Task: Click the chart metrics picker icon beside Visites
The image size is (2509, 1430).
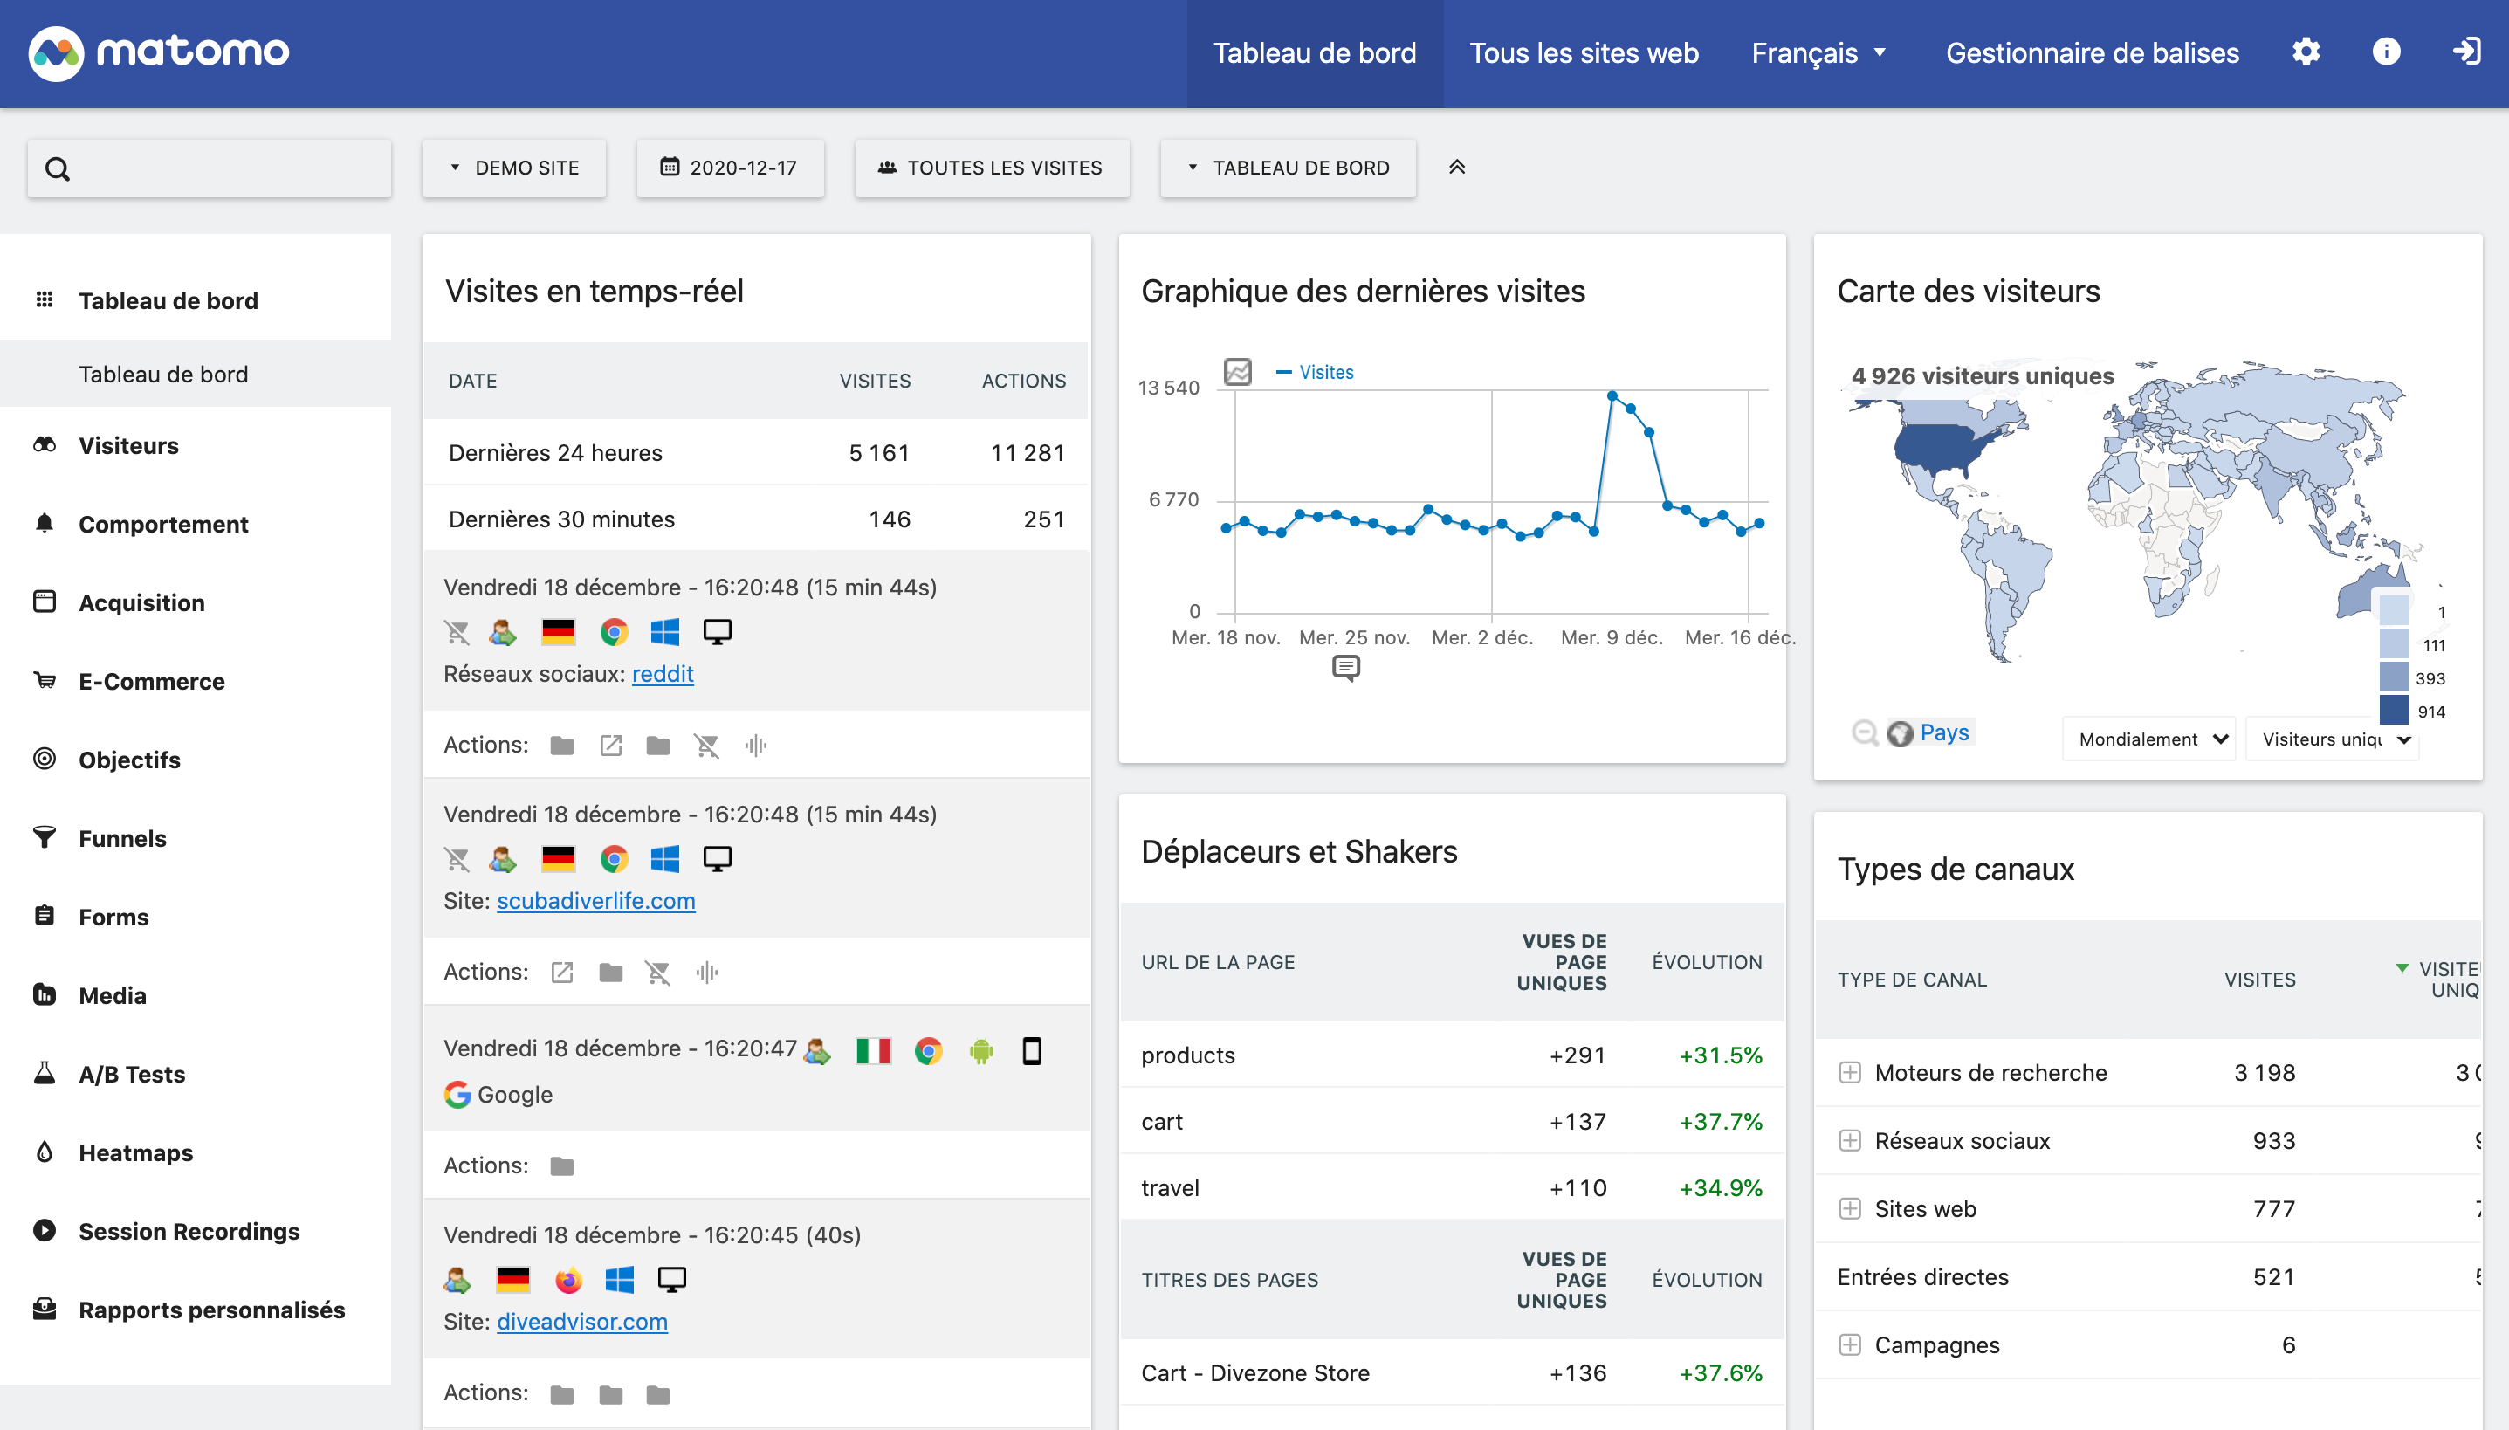Action: [x=1237, y=372]
